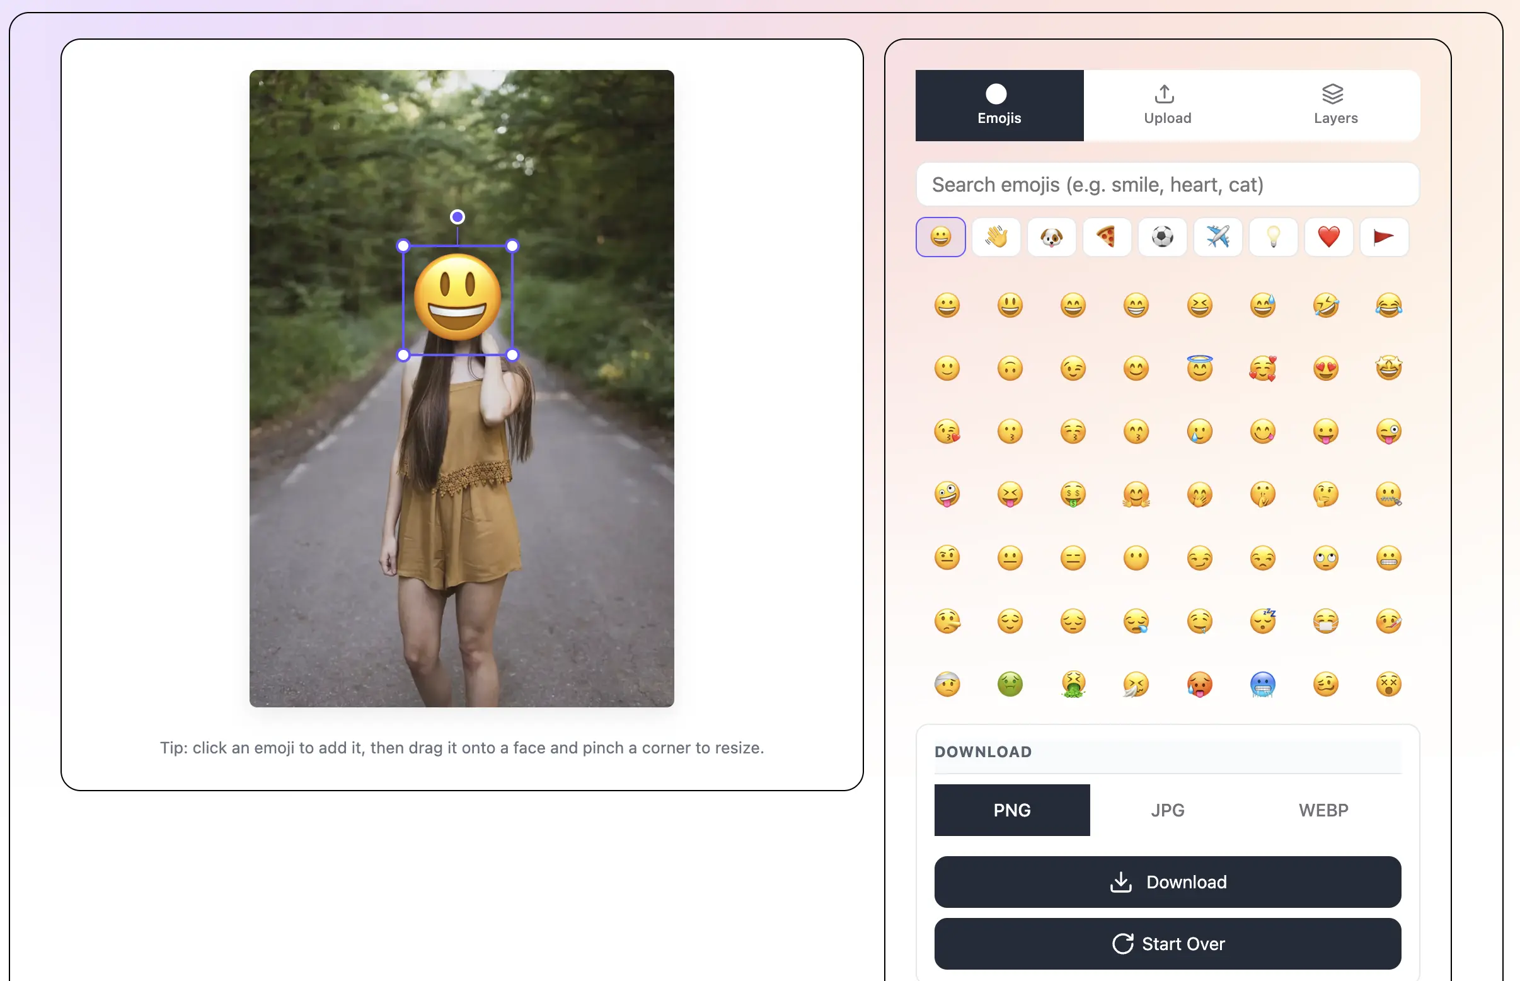This screenshot has width=1520, height=981.
Task: Switch to the Upload tab
Action: pos(1167,106)
